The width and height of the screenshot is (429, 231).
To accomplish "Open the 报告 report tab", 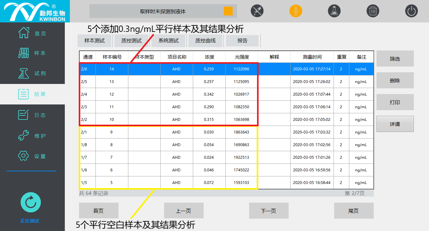I will (242, 41).
